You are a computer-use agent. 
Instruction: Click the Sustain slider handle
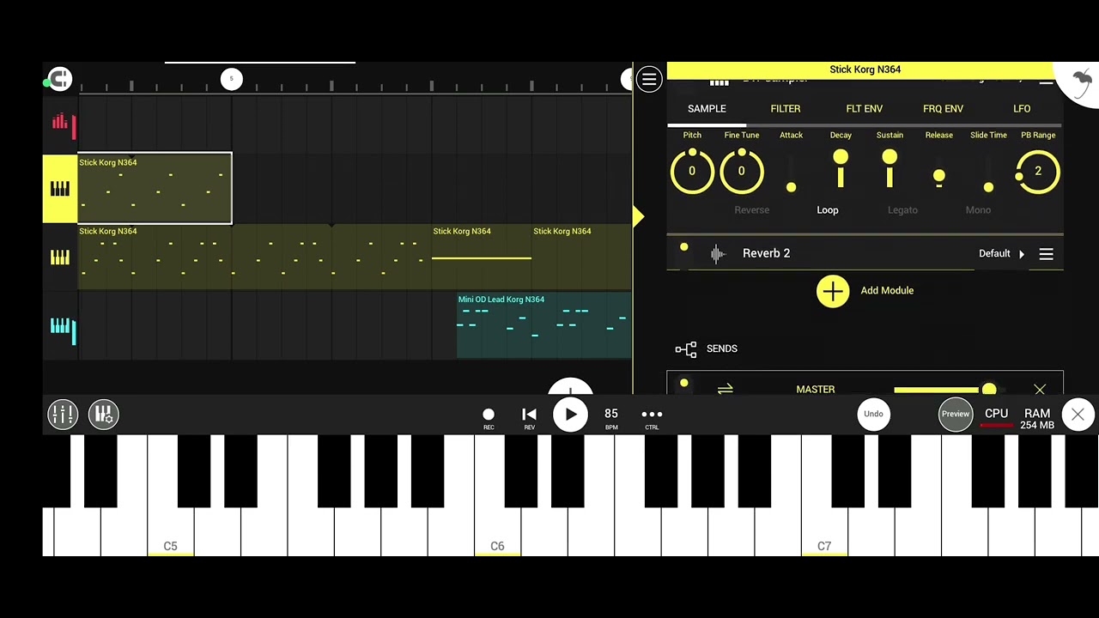pos(890,157)
